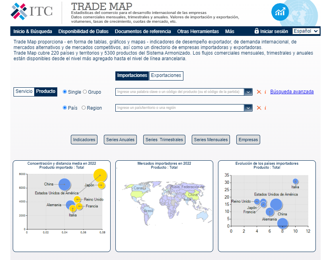
Task: Switch to Producto toggle
Action: point(46,92)
